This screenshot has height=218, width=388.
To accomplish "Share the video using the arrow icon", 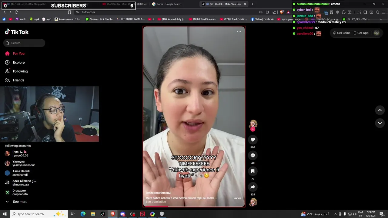I will pyautogui.click(x=253, y=187).
